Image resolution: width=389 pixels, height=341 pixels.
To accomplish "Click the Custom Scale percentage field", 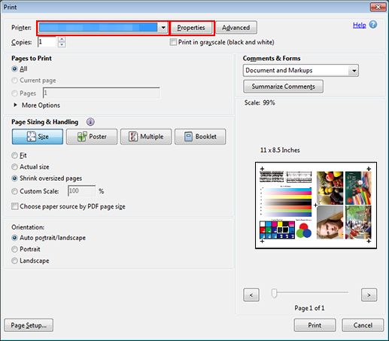I will click(x=82, y=191).
